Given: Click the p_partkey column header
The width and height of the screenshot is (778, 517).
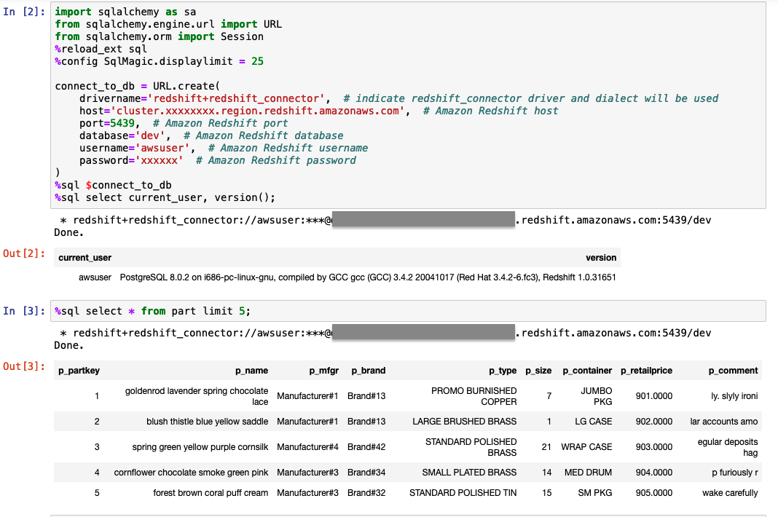Looking at the screenshot, I should click(x=79, y=371).
